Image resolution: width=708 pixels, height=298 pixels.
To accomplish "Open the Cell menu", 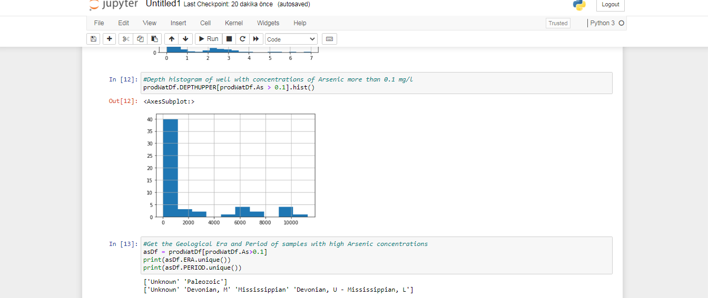I will pyautogui.click(x=205, y=23).
